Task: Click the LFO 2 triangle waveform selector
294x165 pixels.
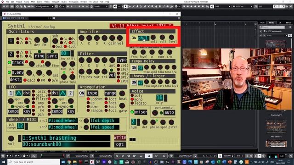Action: click(x=62, y=93)
